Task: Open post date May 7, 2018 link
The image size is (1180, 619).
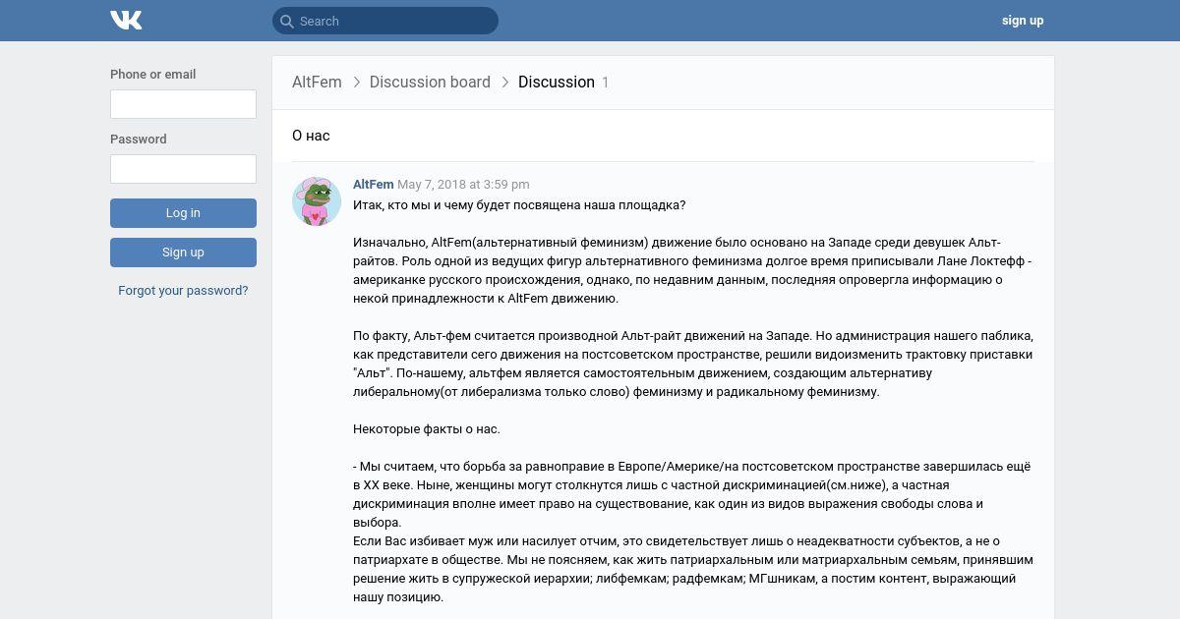Action: (463, 185)
